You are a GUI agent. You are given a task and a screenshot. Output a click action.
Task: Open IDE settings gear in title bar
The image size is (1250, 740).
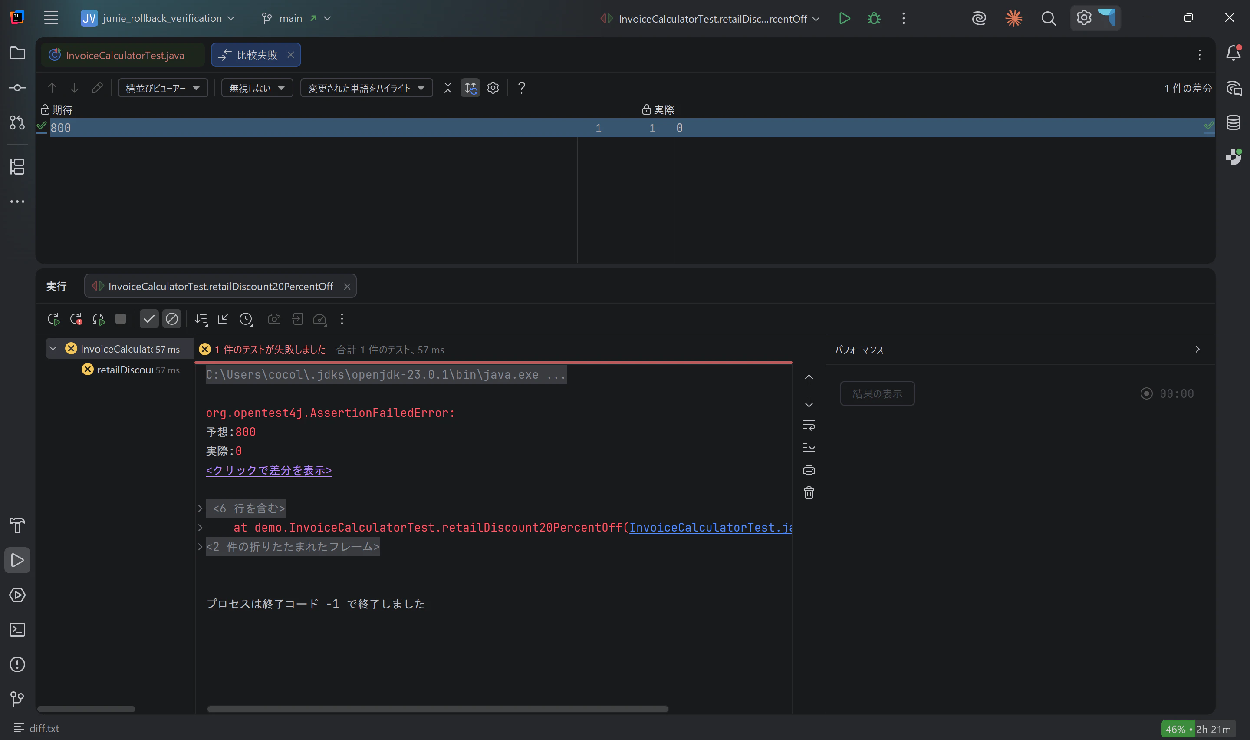pyautogui.click(x=1084, y=18)
